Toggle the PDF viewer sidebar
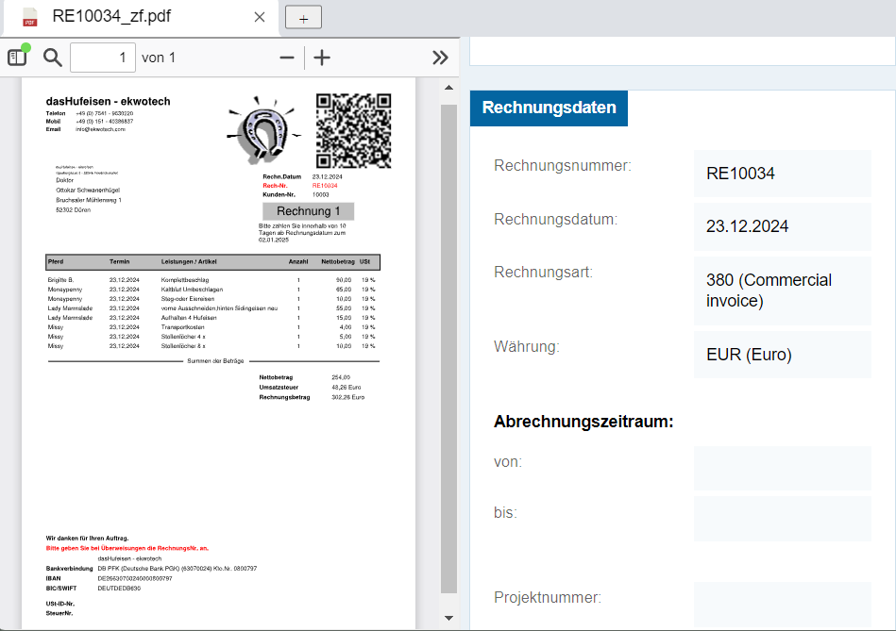The height and width of the screenshot is (631, 896). pos(18,57)
